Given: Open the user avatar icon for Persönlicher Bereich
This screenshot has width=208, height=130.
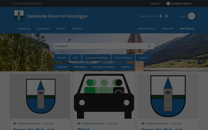Looking at the screenshot, I should (x=168, y=3).
